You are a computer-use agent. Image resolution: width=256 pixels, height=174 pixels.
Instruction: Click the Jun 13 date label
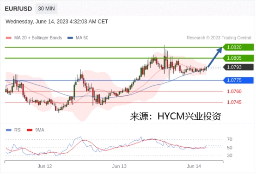click(x=119, y=167)
